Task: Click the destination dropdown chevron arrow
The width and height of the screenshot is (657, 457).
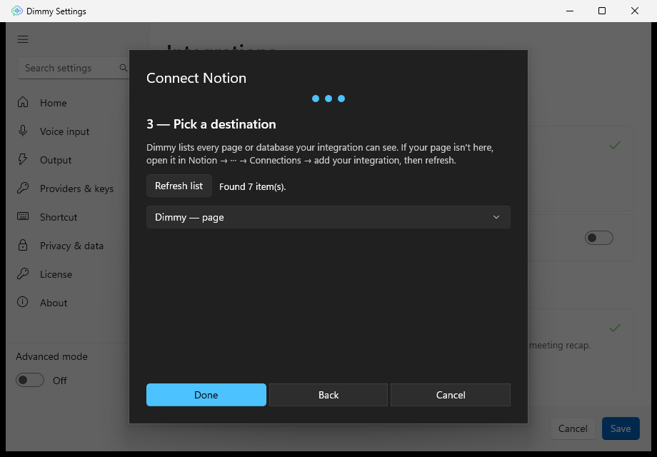Action: (496, 217)
